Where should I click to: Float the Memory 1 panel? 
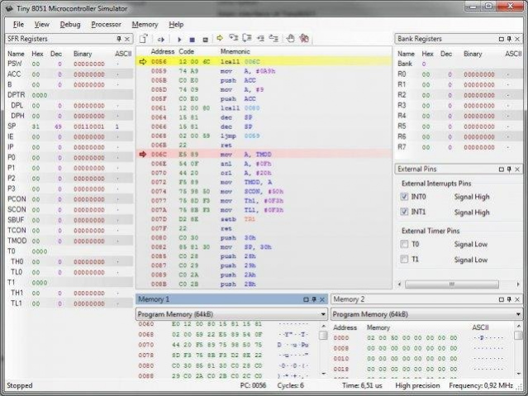tap(306, 299)
